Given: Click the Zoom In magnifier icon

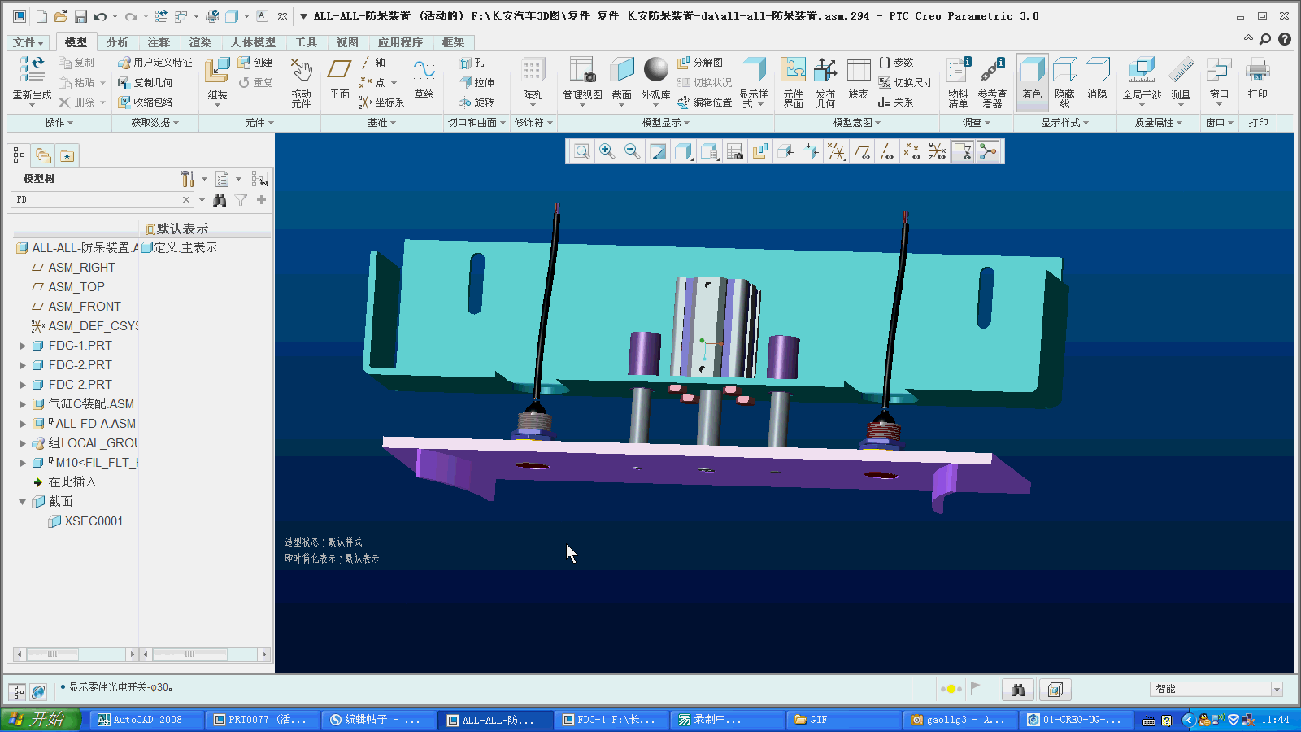Looking at the screenshot, I should [x=607, y=151].
